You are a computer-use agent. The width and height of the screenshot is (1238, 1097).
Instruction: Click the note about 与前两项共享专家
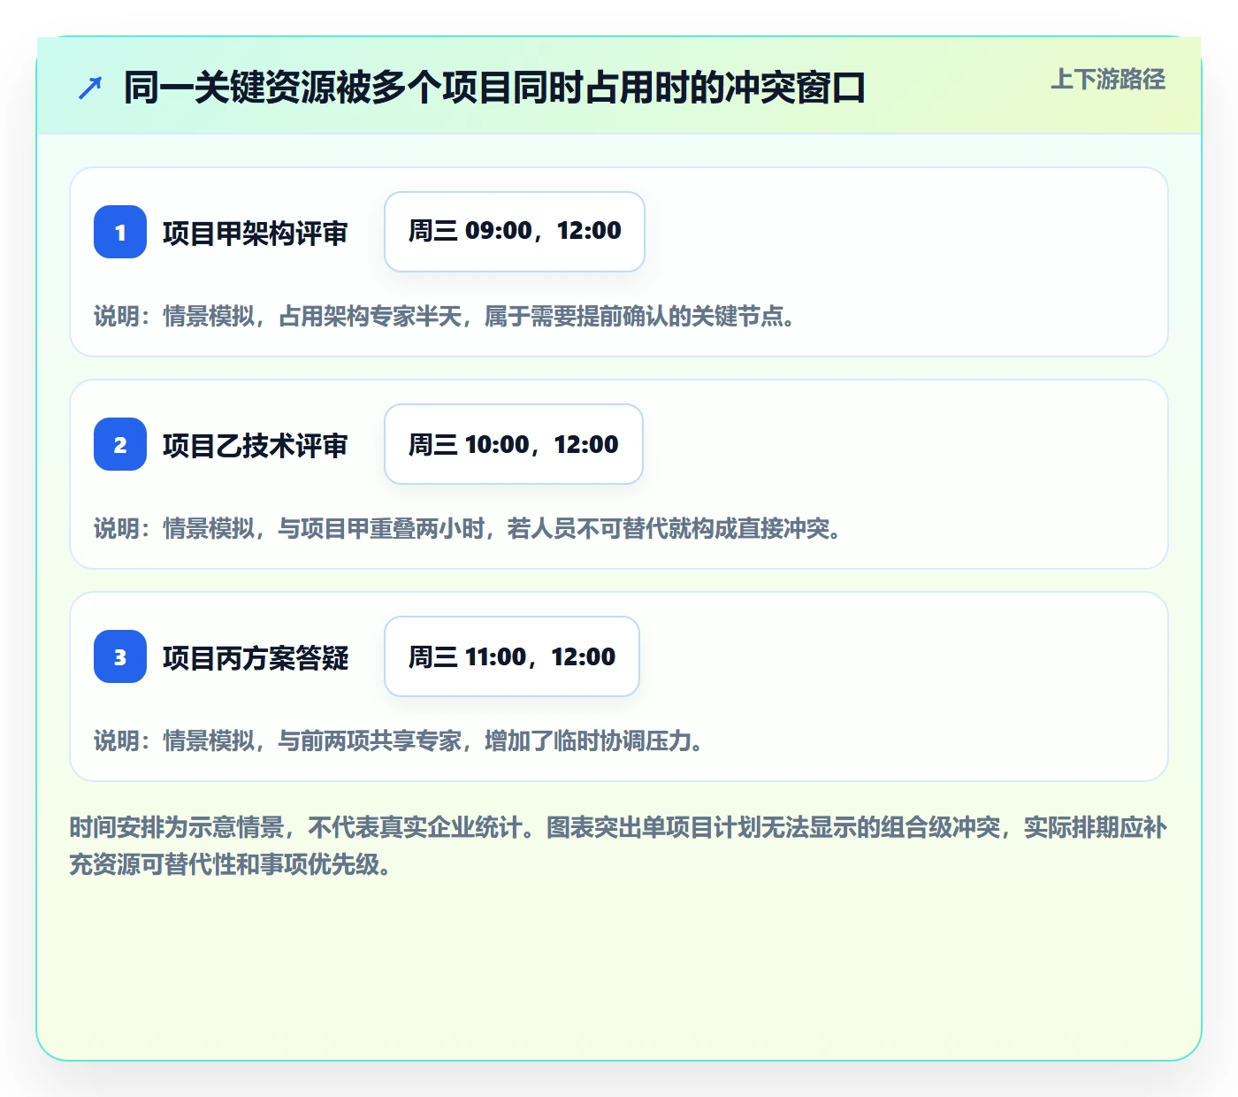(399, 740)
